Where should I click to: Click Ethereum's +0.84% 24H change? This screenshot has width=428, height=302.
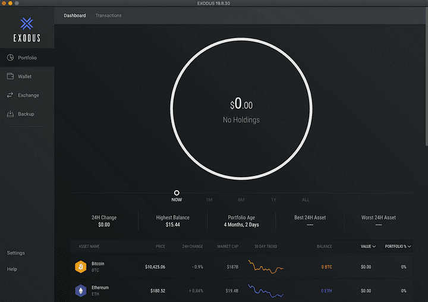coord(196,291)
